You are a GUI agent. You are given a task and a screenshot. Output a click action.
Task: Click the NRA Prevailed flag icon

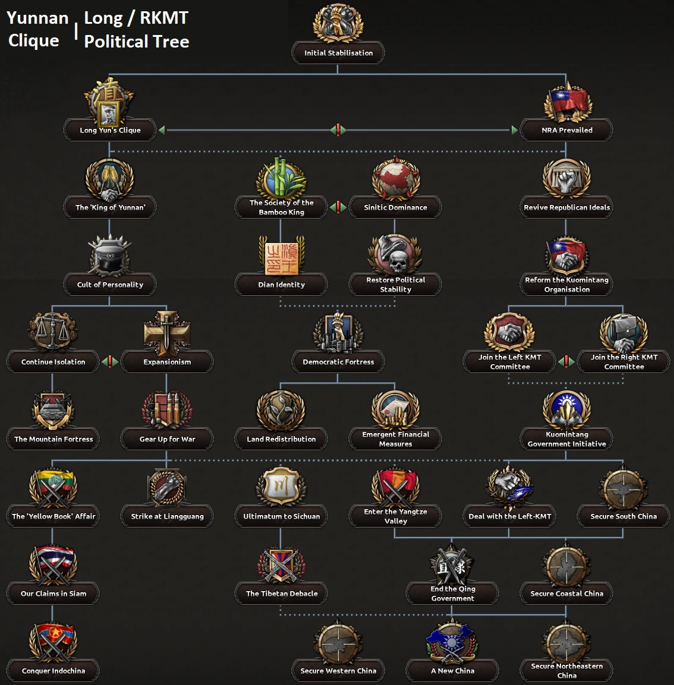coord(567,102)
